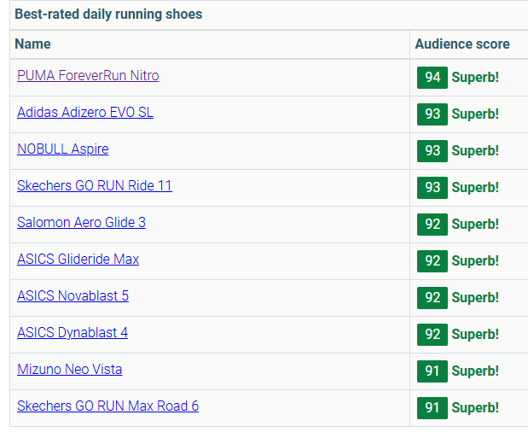Open the ASICS Glideride Max link
Viewport: 528px width, 444px height.
78,260
